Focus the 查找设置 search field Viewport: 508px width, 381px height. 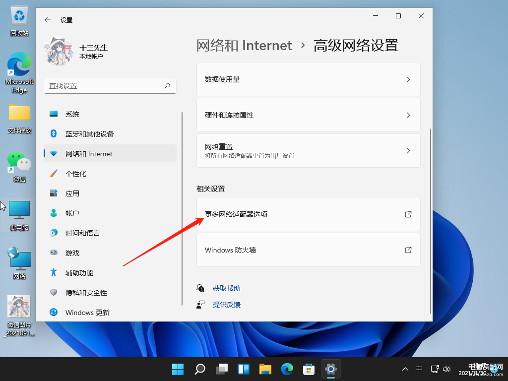(x=110, y=86)
